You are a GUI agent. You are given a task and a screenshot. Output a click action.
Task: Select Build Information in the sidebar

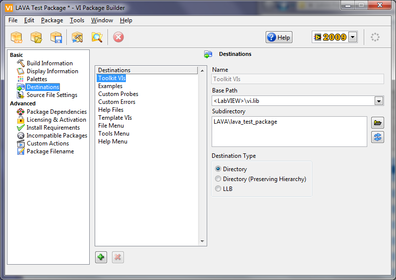click(x=50, y=63)
